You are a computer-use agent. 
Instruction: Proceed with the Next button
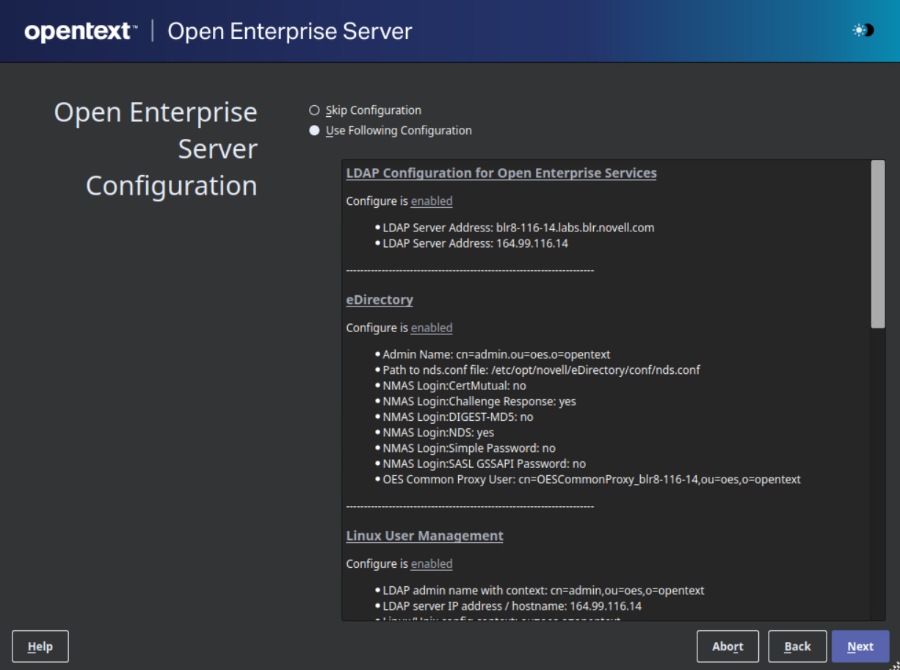(860, 646)
